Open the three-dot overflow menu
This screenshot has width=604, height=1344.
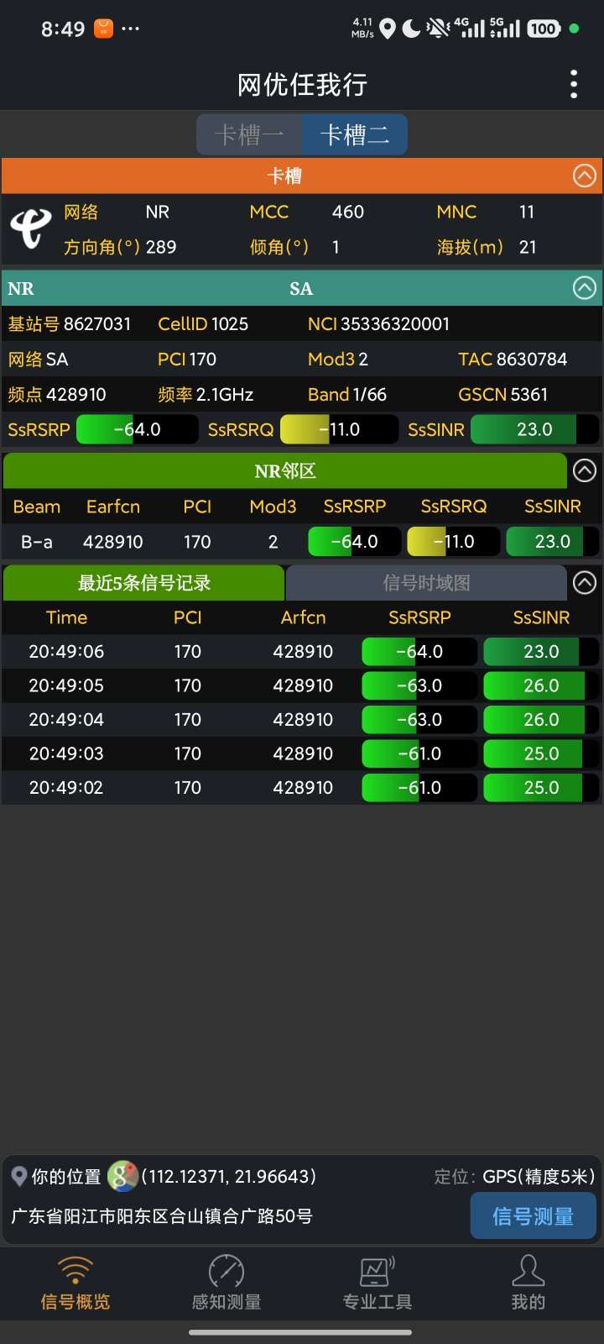[x=574, y=84]
